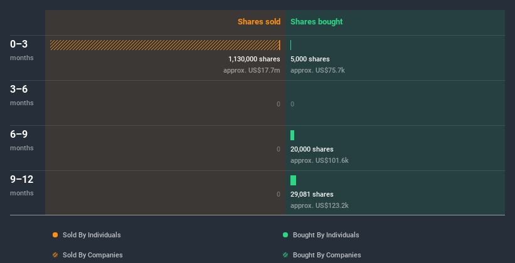Viewport: 515px width, 263px height.
Task: Select the Bought By Companies legend label
Action: (327, 255)
